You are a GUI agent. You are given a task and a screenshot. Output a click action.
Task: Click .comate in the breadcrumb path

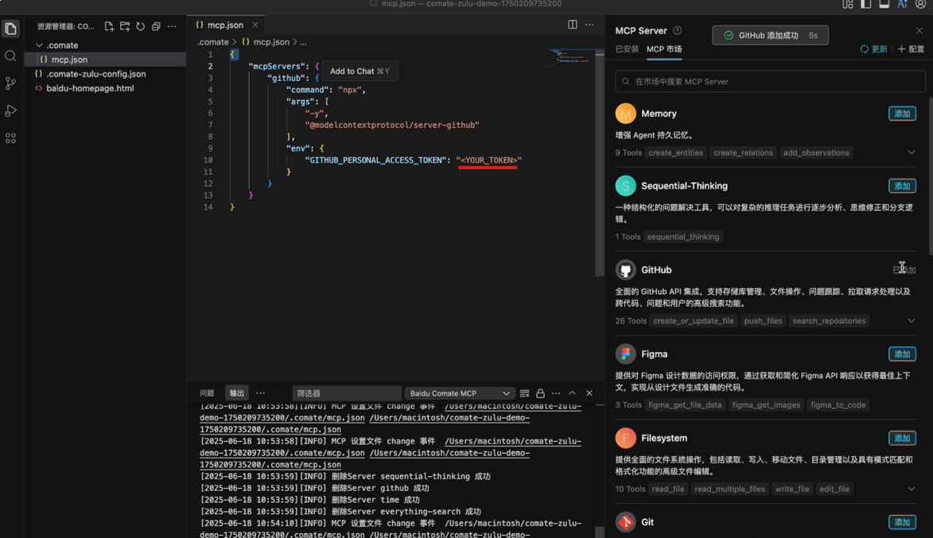tap(213, 42)
